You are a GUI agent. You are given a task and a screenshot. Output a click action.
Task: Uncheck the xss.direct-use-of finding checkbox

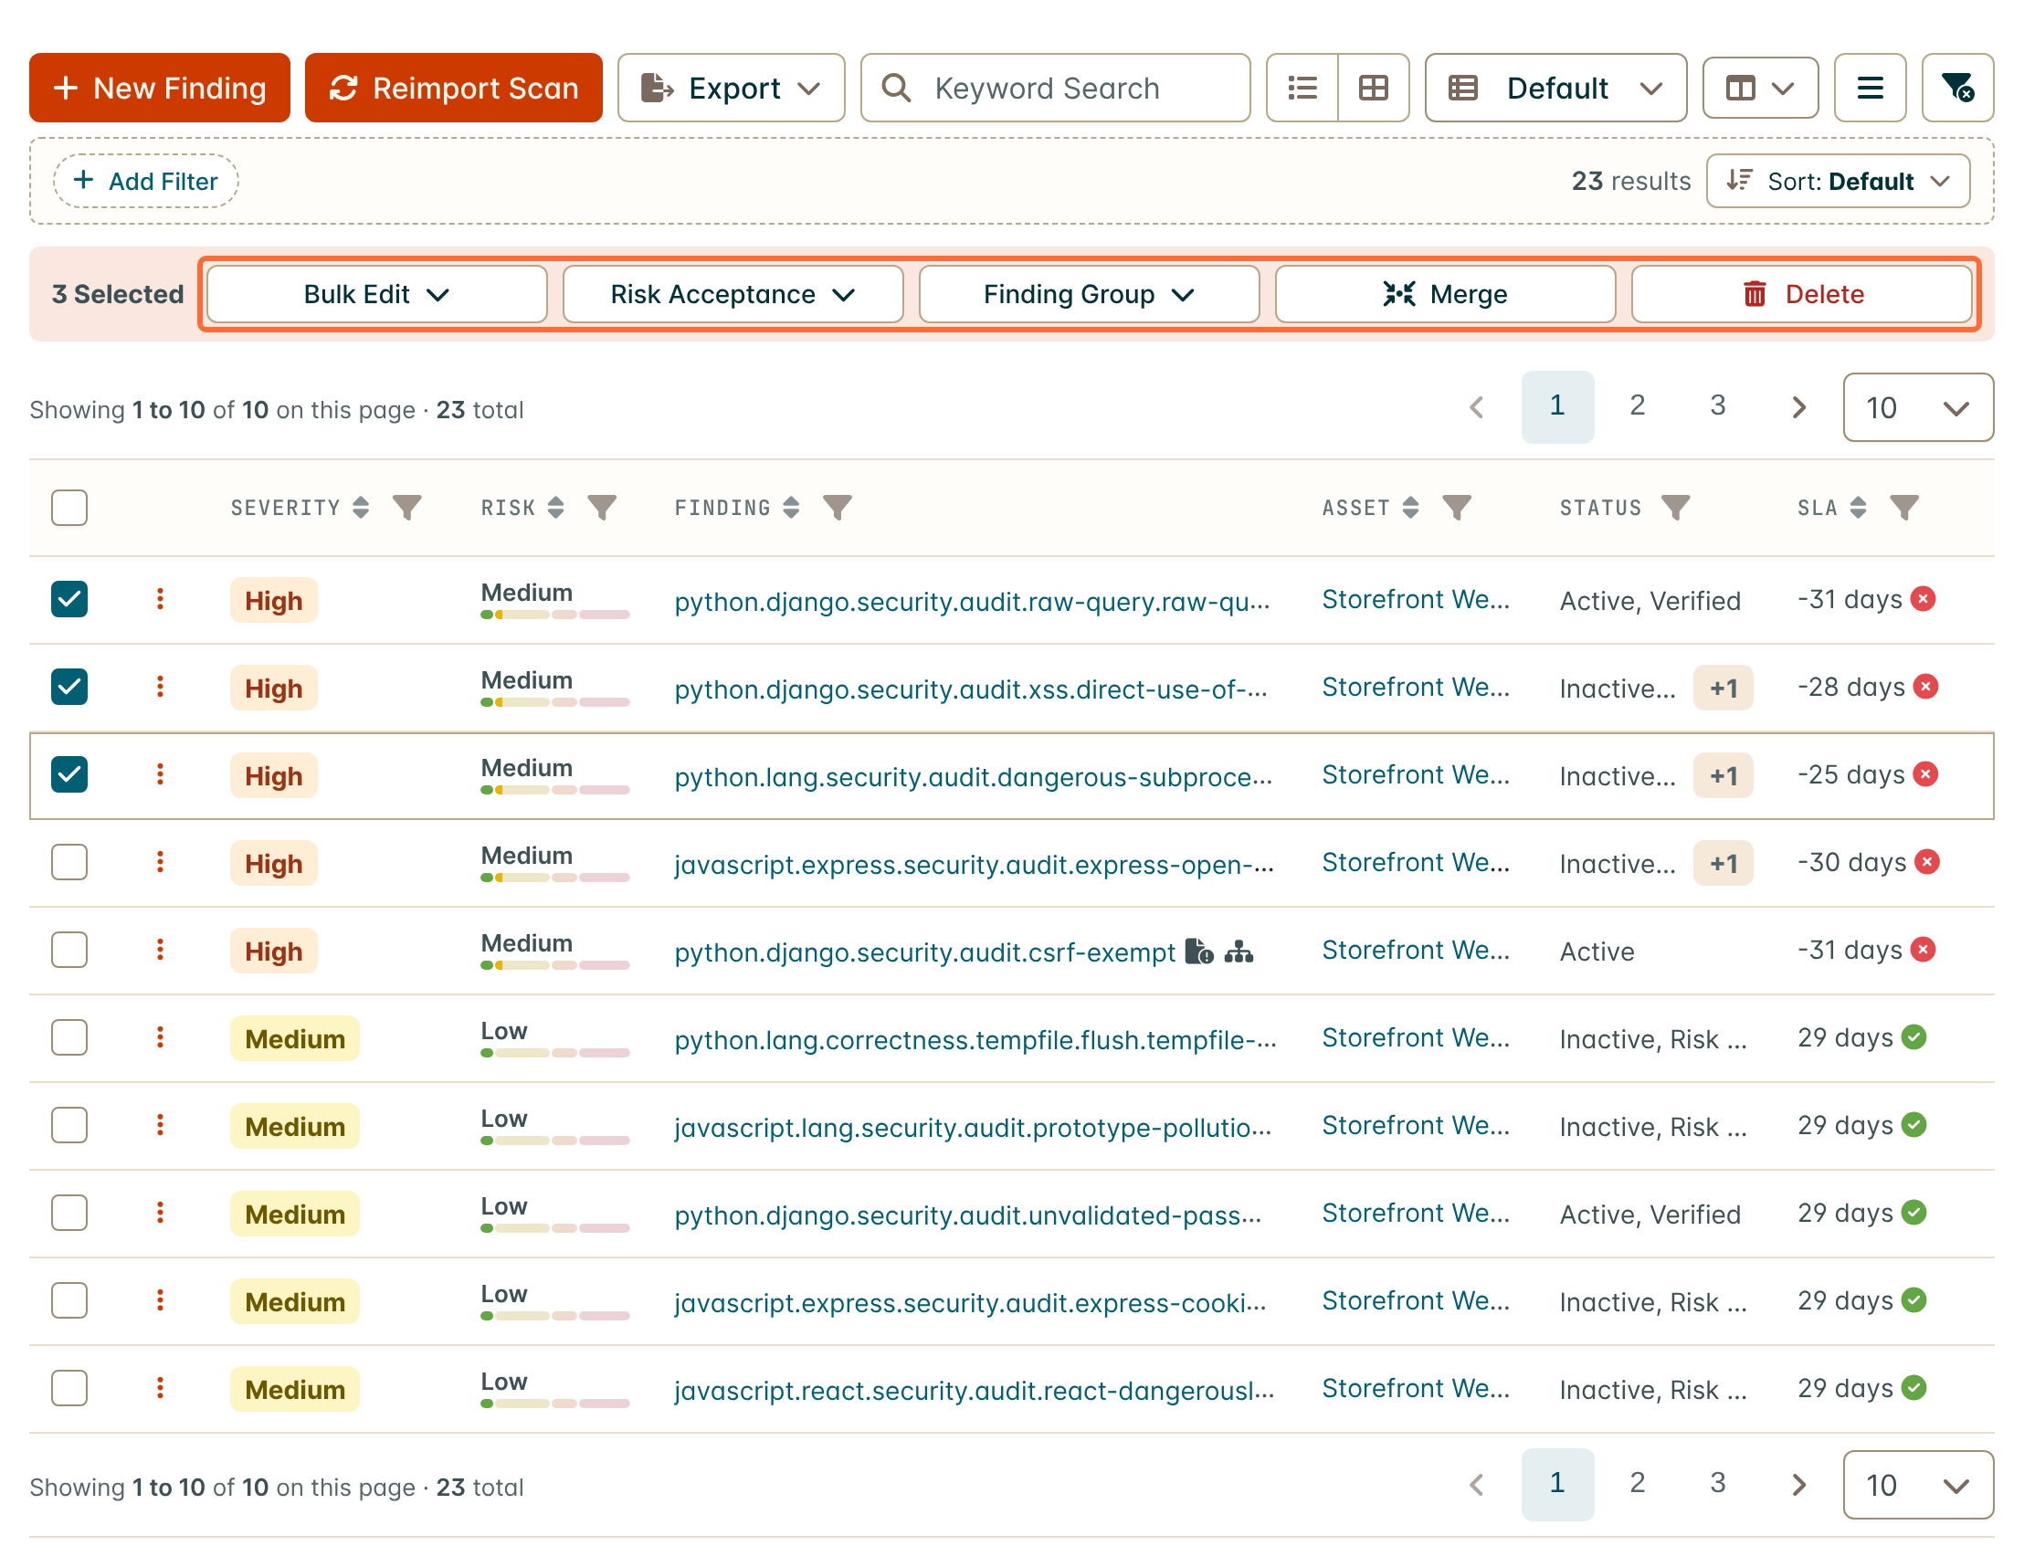(69, 687)
